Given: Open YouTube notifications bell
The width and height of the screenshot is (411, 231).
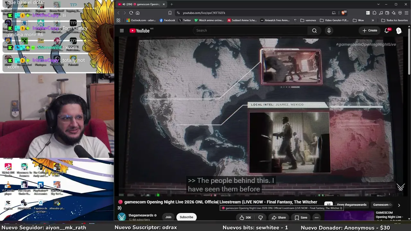Looking at the screenshot, I should pyautogui.click(x=388, y=30).
